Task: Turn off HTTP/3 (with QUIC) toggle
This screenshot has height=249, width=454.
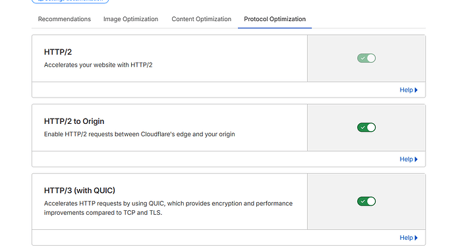Action: 366,201
